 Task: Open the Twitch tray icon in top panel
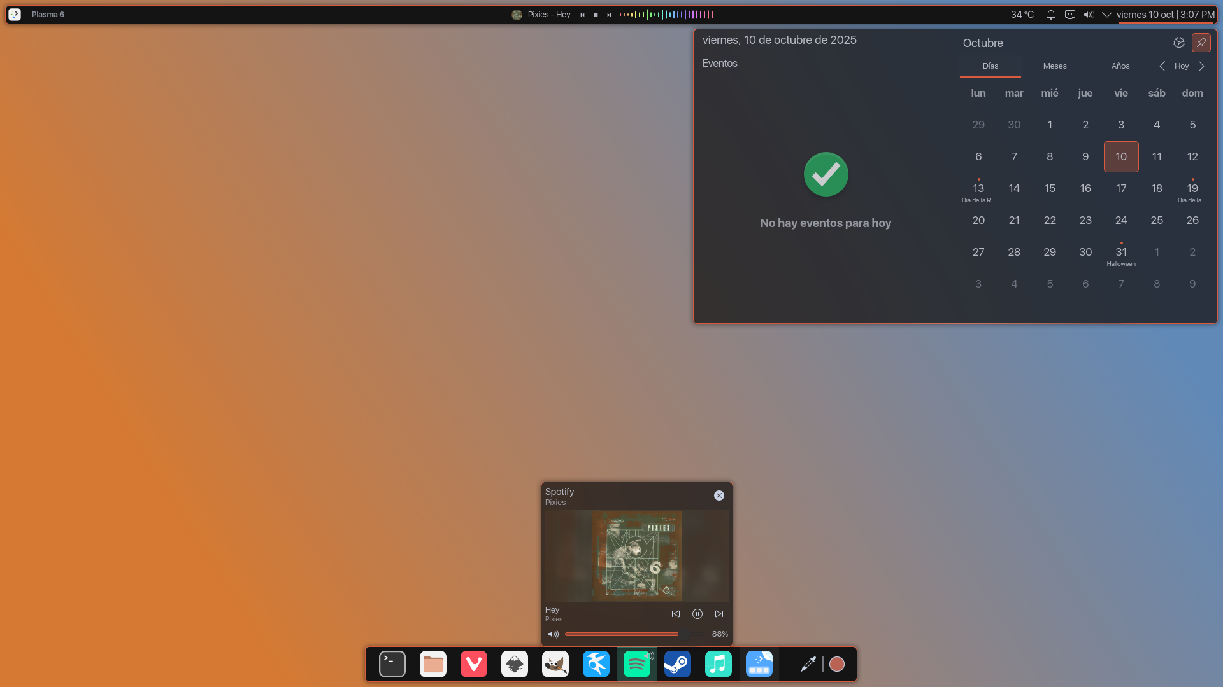pyautogui.click(x=1070, y=15)
